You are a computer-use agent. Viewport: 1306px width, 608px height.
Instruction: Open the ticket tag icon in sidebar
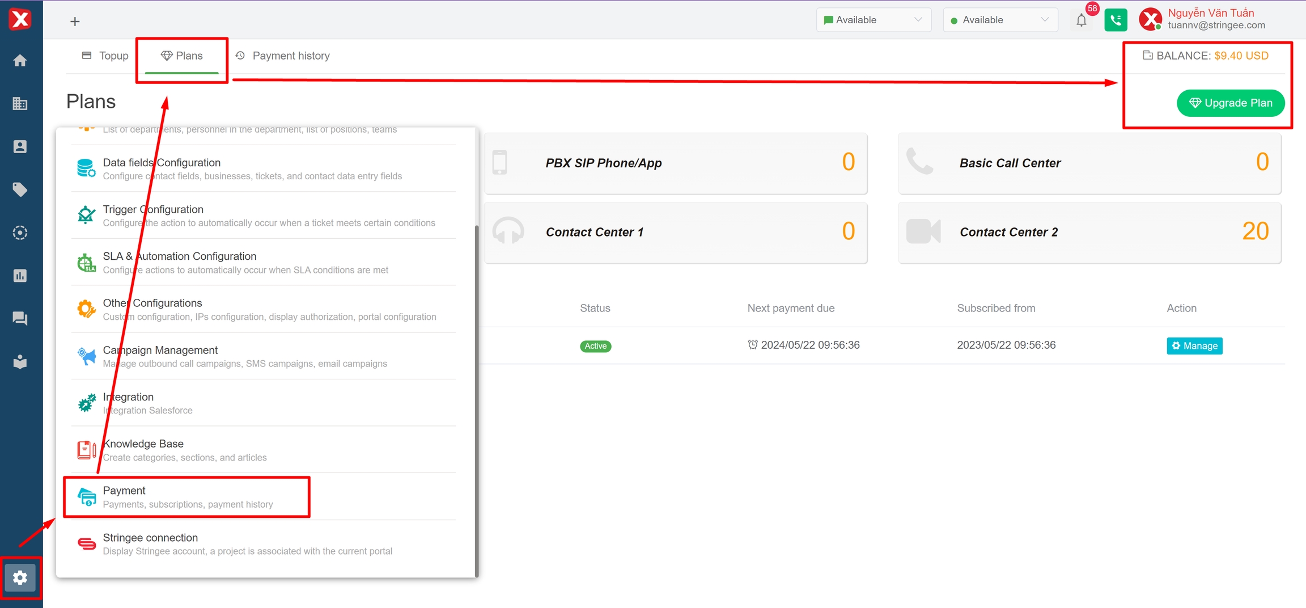20,189
